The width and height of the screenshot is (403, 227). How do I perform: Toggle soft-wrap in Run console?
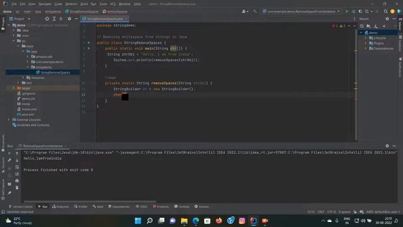pyautogui.click(x=17, y=167)
